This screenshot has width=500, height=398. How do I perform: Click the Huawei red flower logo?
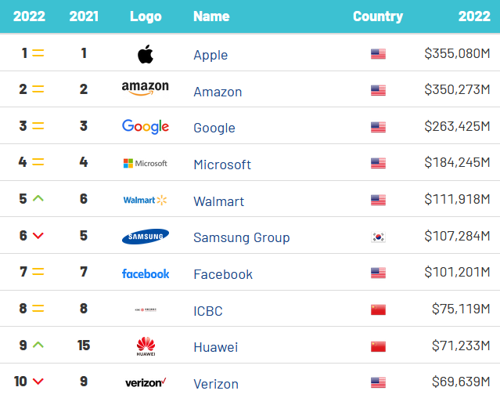coord(146,346)
